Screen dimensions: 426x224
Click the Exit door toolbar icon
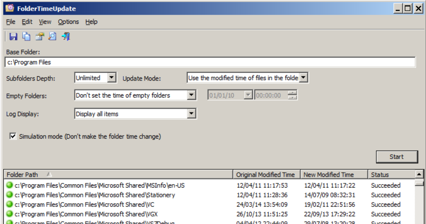coord(66,36)
